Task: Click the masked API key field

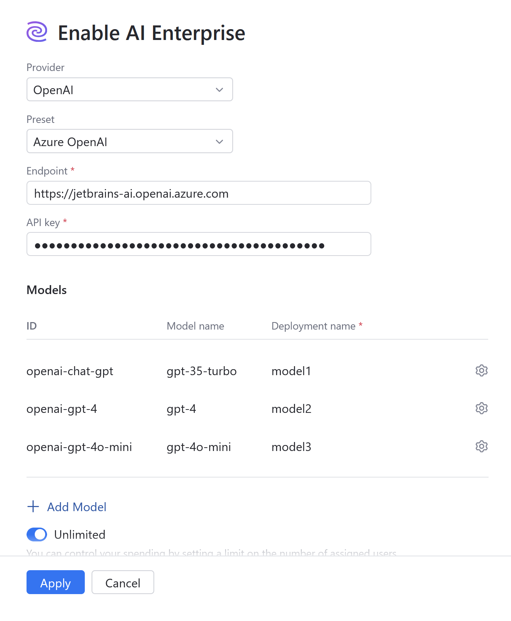Action: pyautogui.click(x=199, y=244)
